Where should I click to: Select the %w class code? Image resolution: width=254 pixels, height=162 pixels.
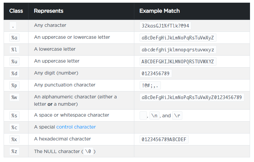coord(14,97)
